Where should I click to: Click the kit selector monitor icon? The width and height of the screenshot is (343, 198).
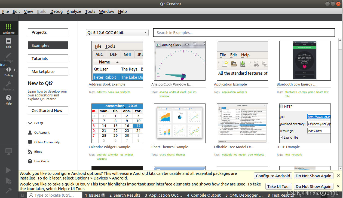(9, 151)
